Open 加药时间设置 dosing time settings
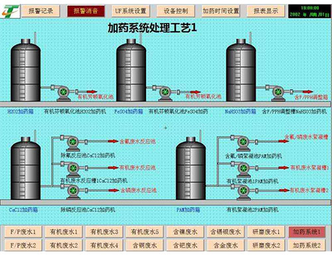This screenshot has height=256, width=332. [221, 11]
